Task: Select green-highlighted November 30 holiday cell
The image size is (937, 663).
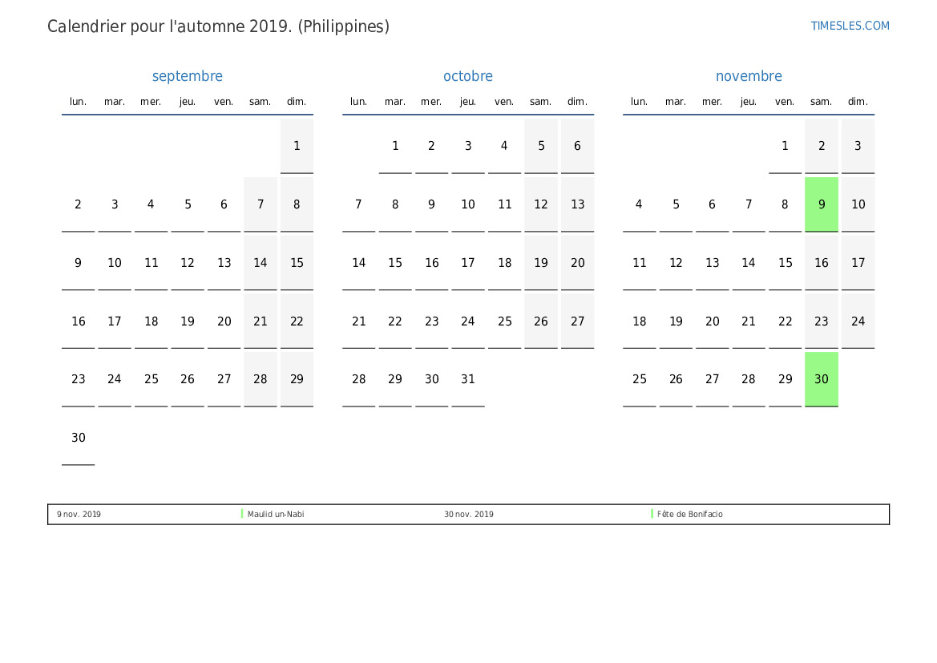Action: (822, 379)
